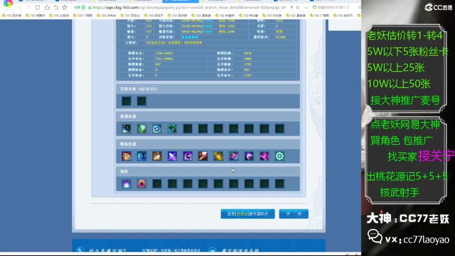The width and height of the screenshot is (455, 256).
Task: Go back using the browser back arrow
Action: click(20, 7)
